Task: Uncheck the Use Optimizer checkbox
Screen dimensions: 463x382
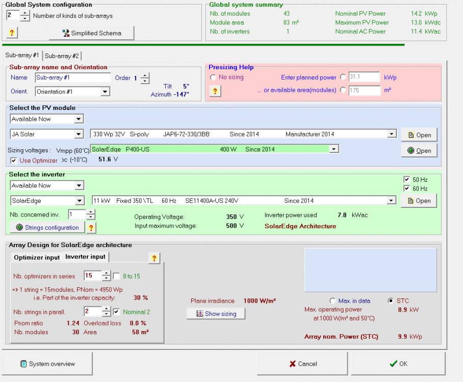Action: (14, 160)
